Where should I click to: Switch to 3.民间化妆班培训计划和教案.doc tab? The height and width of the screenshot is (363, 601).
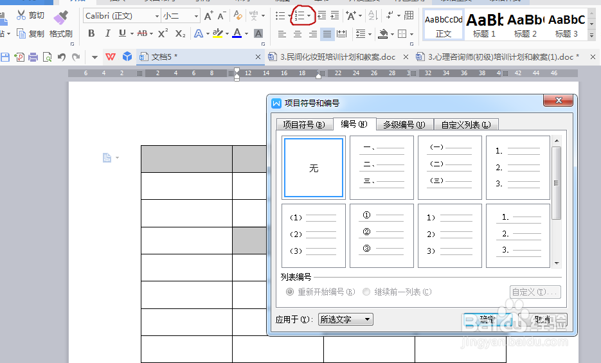tap(338, 57)
